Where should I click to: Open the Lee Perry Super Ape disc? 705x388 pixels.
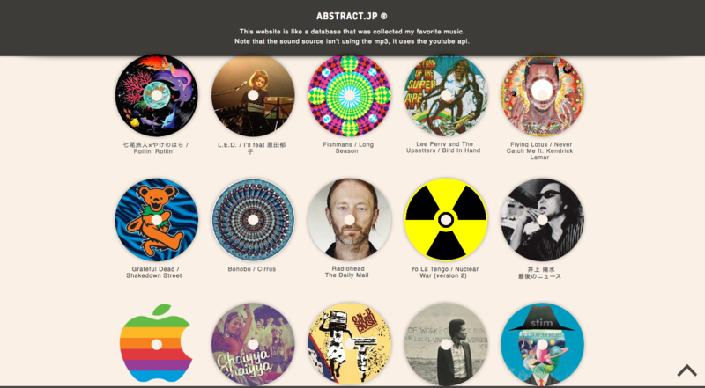tap(446, 95)
